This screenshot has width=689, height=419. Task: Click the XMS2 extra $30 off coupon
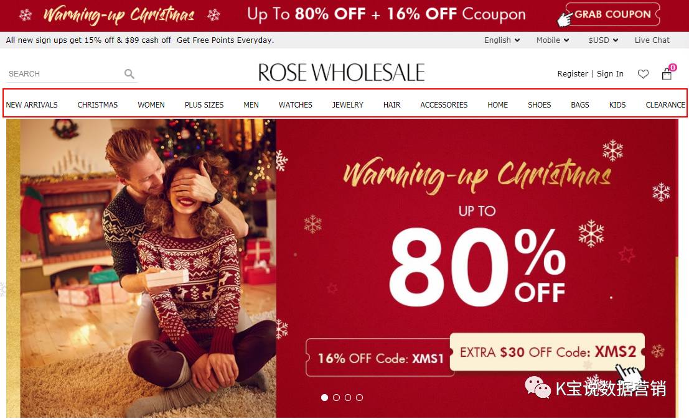coord(548,352)
